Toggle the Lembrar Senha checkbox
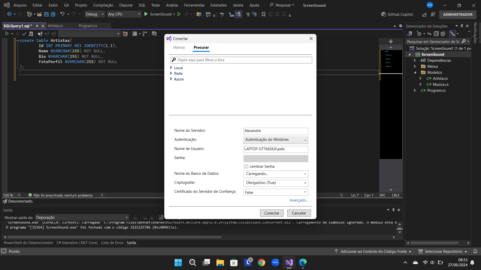The width and height of the screenshot is (481, 270). coord(246,166)
